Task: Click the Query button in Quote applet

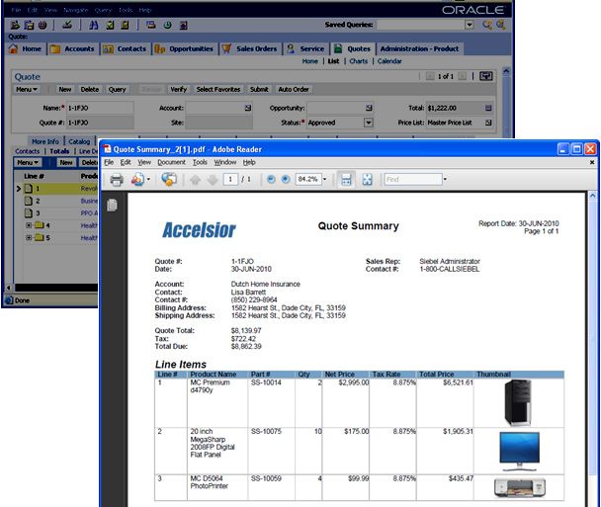Action: 117,89
